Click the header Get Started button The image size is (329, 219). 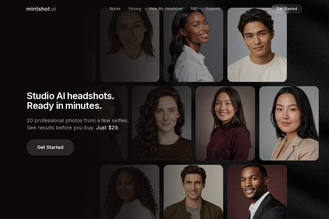pyautogui.click(x=287, y=9)
